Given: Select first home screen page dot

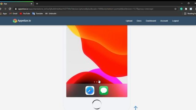Looking at the screenshot, I should point(94,82).
